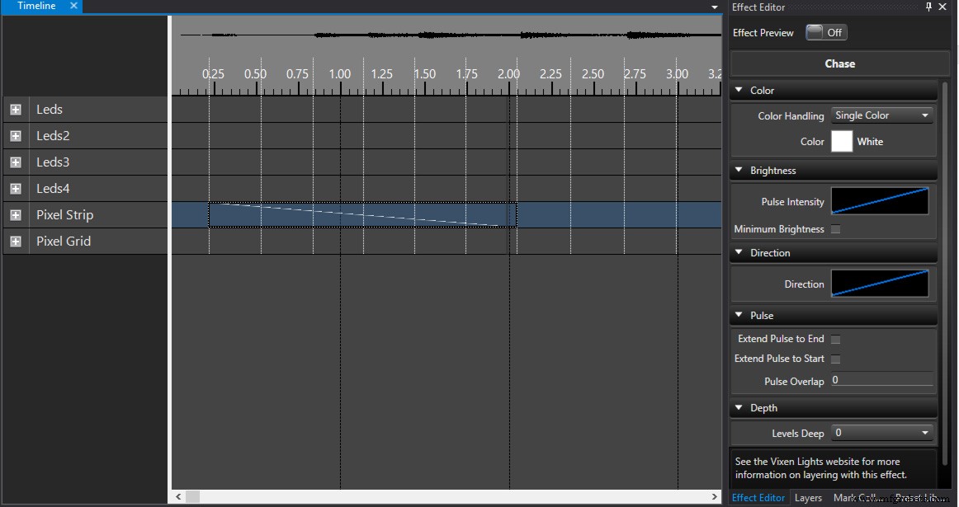This screenshot has height=507, width=959.
Task: Click the Pulse Overlap input field
Action: coord(881,381)
